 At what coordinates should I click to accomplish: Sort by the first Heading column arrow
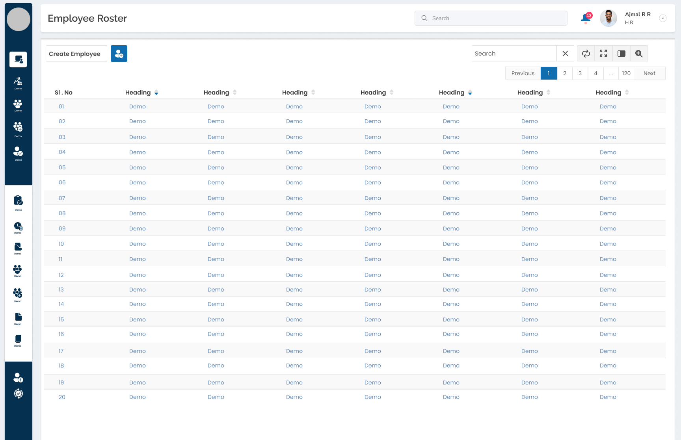(x=156, y=93)
